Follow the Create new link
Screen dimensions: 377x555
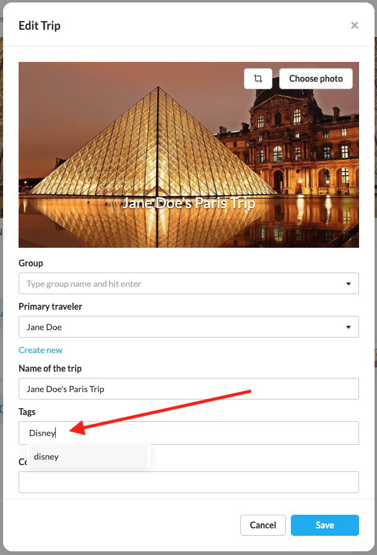(x=40, y=350)
